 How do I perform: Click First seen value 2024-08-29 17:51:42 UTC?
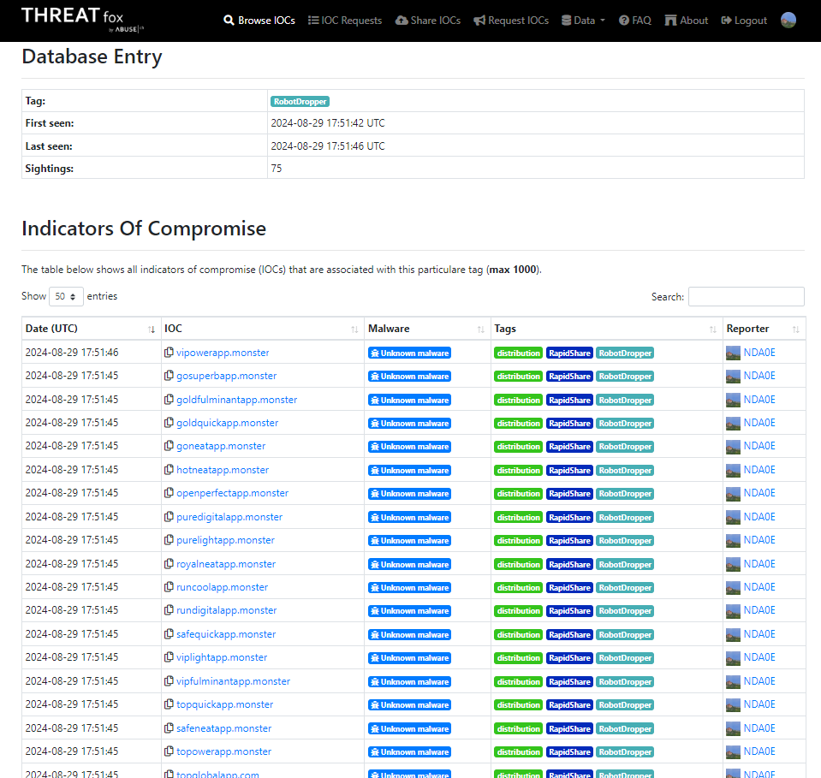coord(328,123)
